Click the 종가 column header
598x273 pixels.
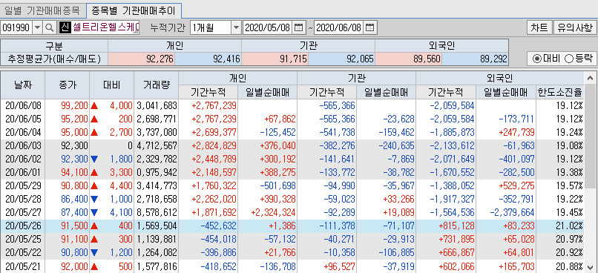point(67,85)
